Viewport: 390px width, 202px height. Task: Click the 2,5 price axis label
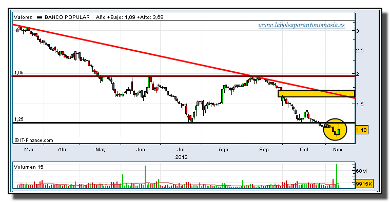point(360,50)
